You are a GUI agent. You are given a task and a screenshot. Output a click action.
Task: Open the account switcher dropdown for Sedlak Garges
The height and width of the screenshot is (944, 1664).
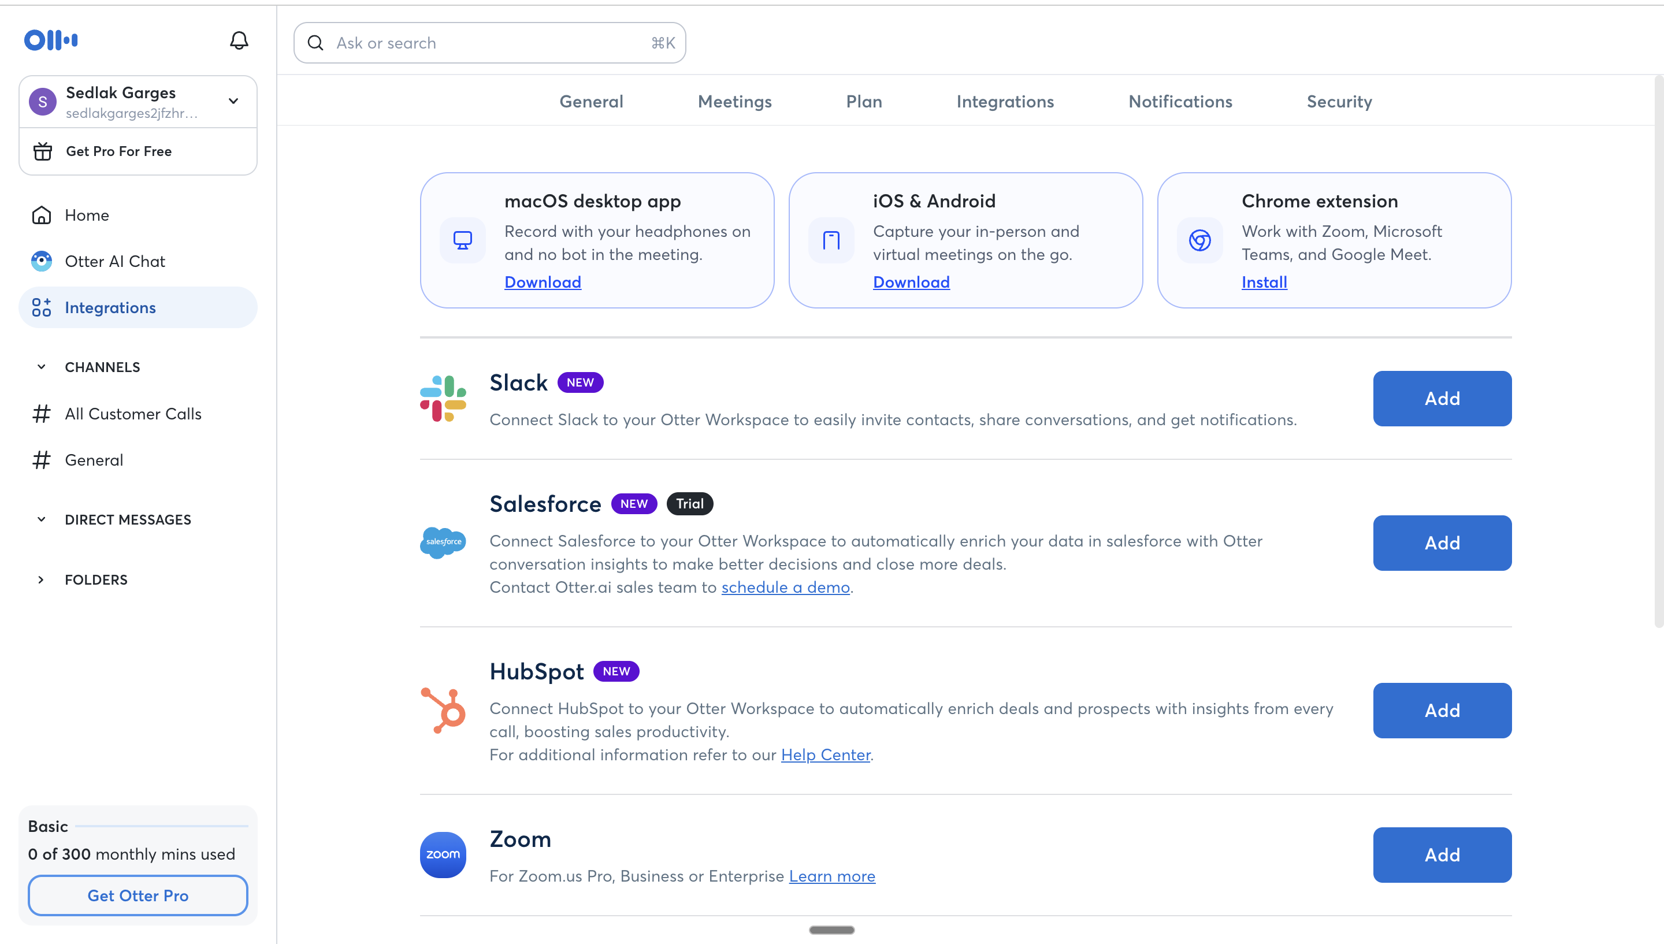tap(233, 101)
